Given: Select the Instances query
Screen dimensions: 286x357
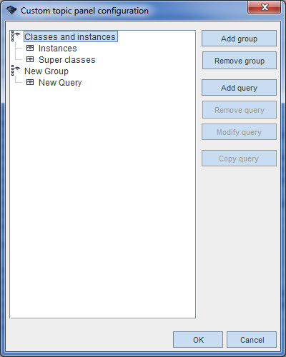Looking at the screenshot, I should pyautogui.click(x=57, y=49).
